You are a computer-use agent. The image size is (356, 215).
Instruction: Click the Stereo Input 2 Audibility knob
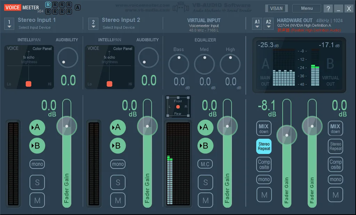148,58
